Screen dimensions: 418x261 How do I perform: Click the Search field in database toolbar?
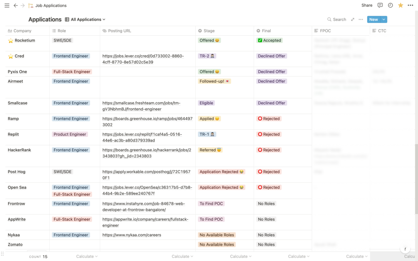pyautogui.click(x=337, y=20)
